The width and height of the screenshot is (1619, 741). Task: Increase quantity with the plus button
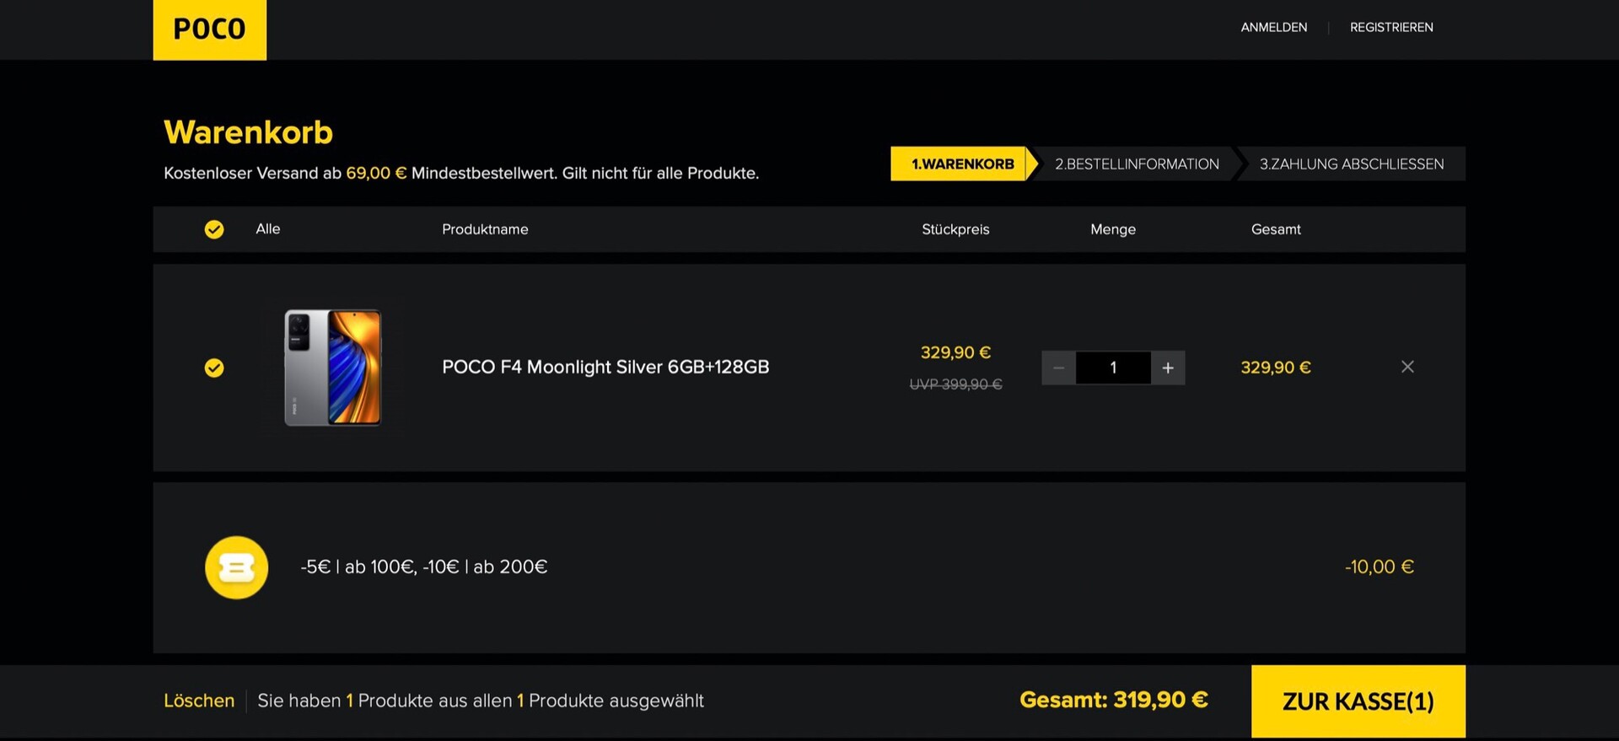pyautogui.click(x=1168, y=368)
